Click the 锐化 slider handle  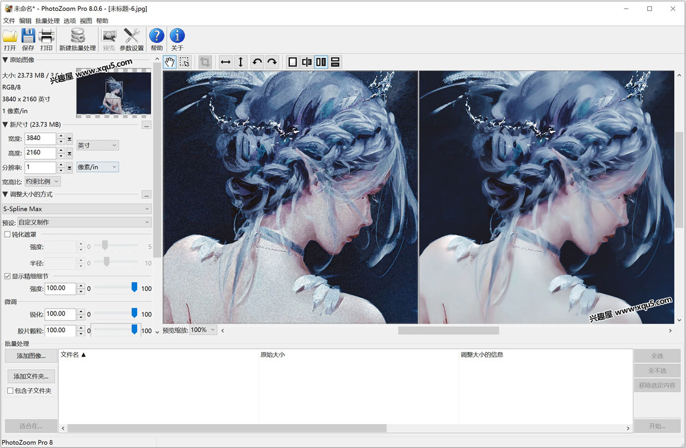(x=134, y=313)
